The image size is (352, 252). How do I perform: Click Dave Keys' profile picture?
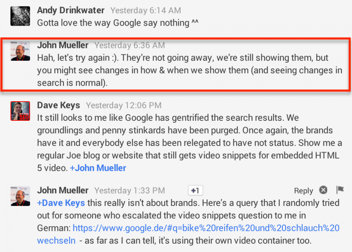tap(20, 111)
